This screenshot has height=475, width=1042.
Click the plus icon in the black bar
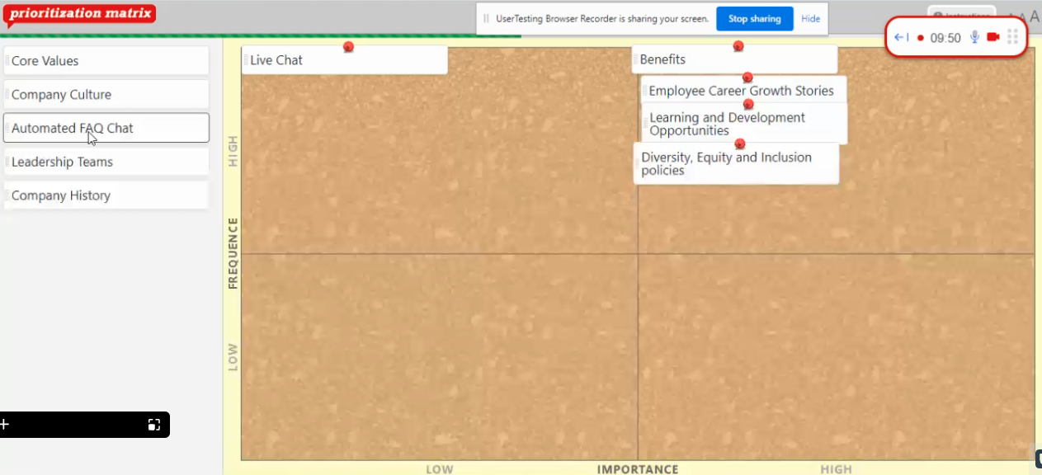[4, 424]
